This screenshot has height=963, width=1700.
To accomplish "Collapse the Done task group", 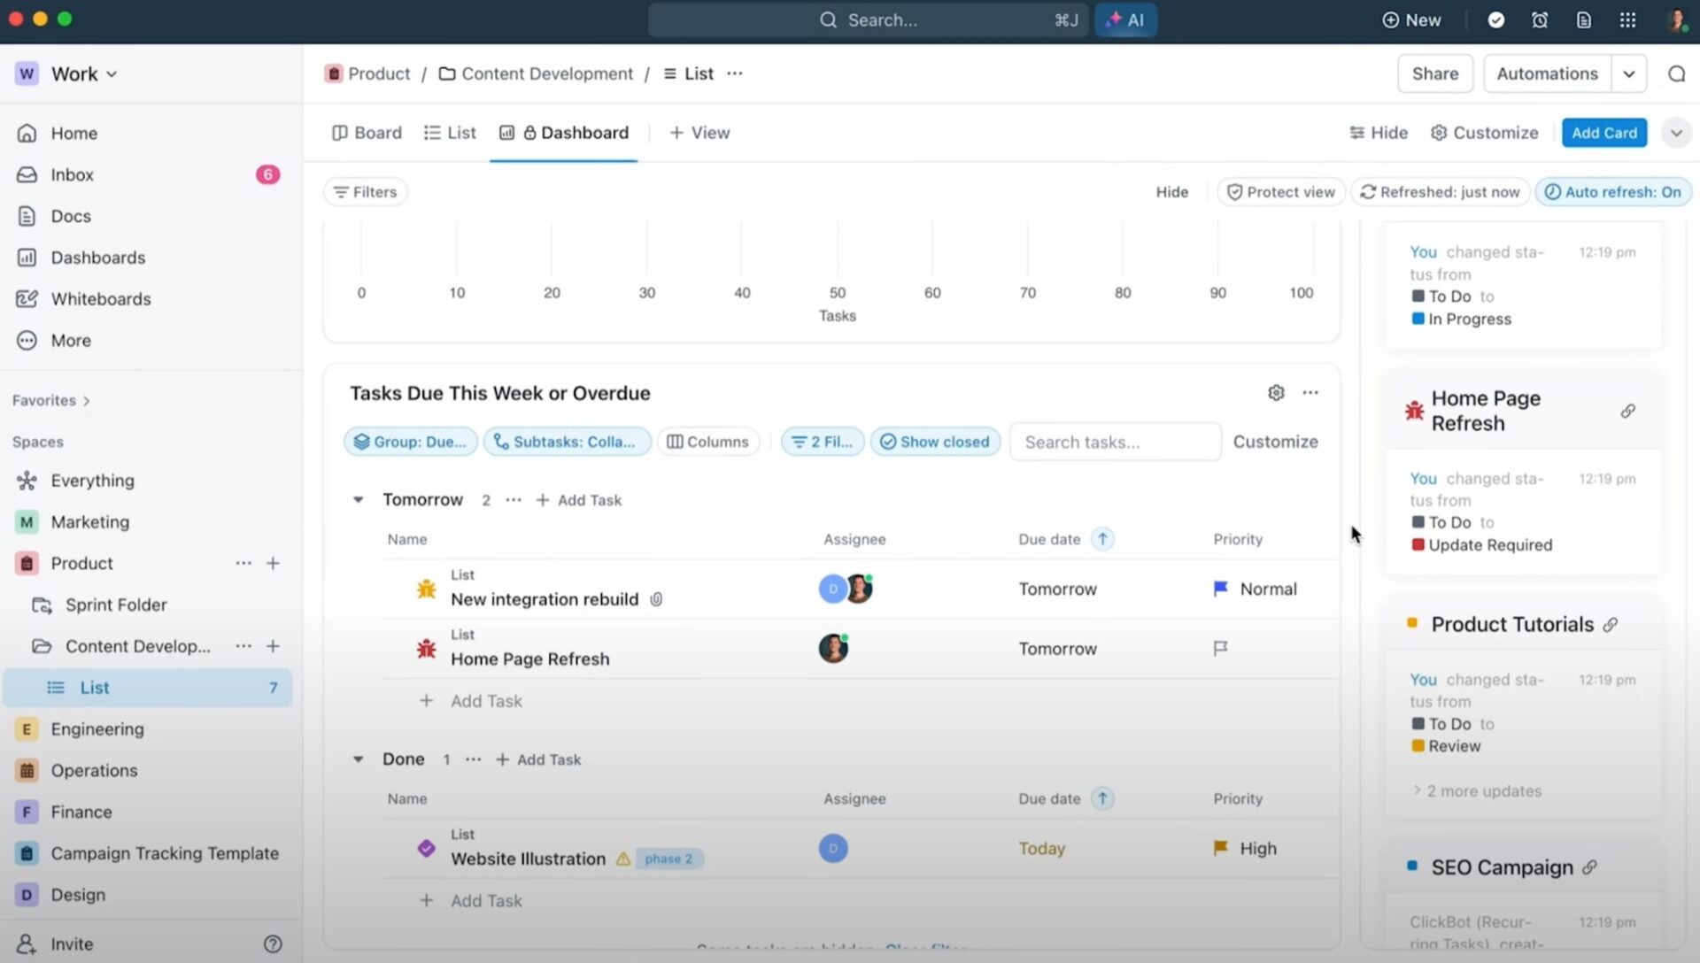I will pos(359,759).
